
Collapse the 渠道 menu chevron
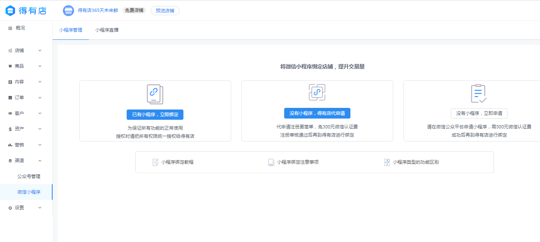(x=40, y=160)
